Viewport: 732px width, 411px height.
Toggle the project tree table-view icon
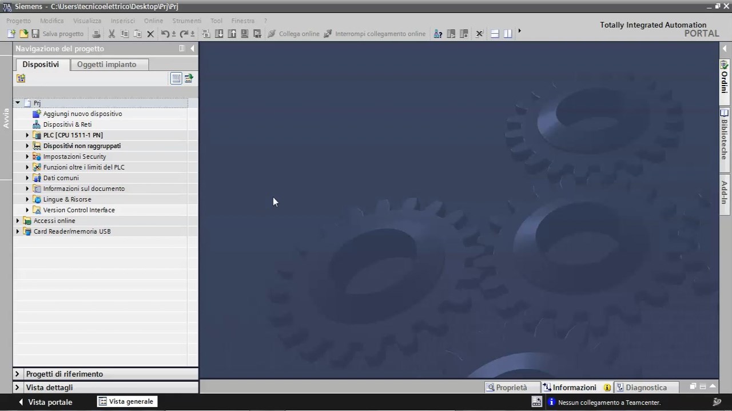[x=176, y=78]
